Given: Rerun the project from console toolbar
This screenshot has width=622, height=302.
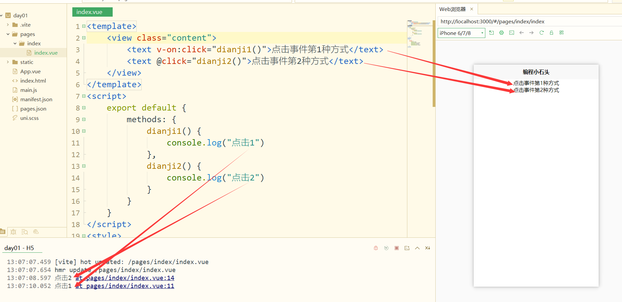Looking at the screenshot, I should click(386, 248).
